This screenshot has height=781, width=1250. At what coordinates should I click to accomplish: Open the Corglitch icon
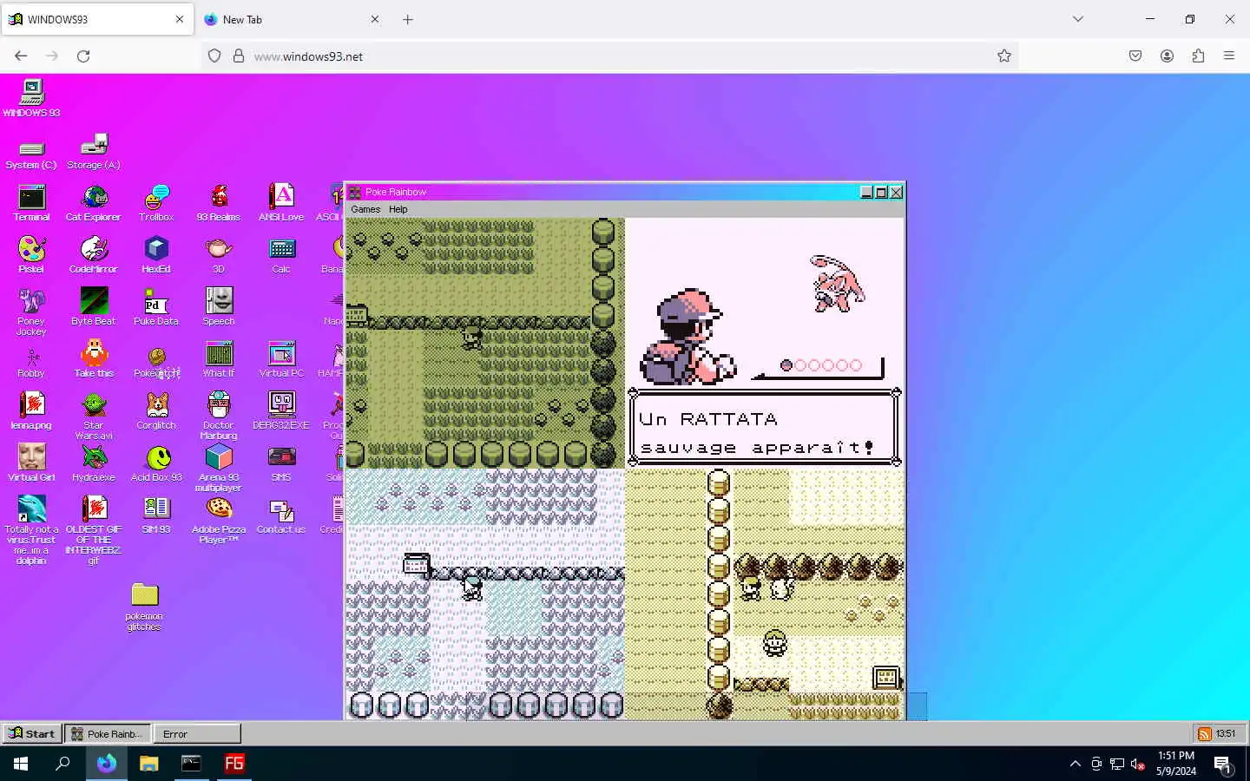[156, 412]
